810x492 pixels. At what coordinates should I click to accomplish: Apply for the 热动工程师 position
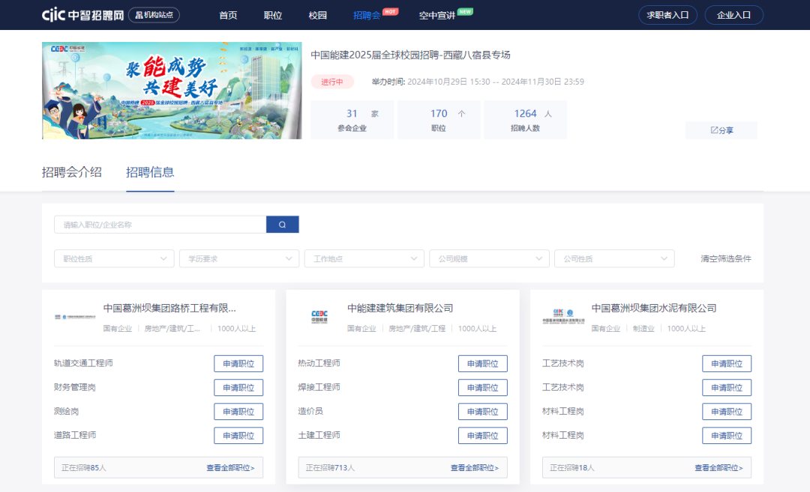(x=482, y=364)
